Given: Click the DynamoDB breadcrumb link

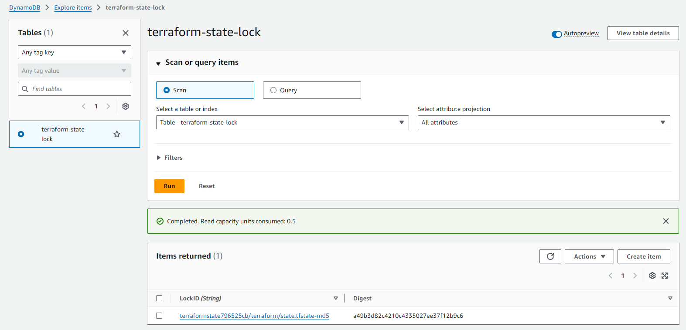Looking at the screenshot, I should click(24, 7).
